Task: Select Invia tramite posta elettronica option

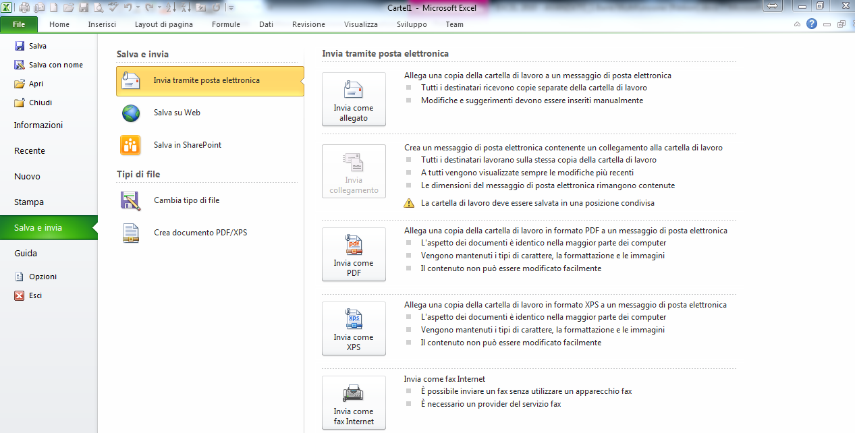Action: pos(210,80)
